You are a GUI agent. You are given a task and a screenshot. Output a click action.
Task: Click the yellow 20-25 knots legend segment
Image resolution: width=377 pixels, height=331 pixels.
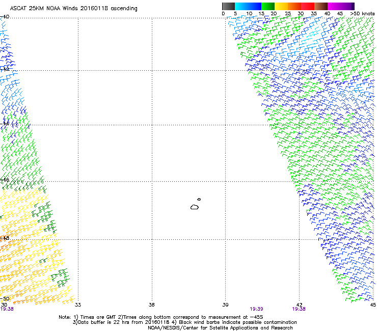281,6
